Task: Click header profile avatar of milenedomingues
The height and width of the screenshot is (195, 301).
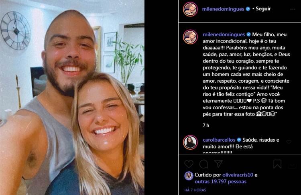Action: pyautogui.click(x=190, y=9)
